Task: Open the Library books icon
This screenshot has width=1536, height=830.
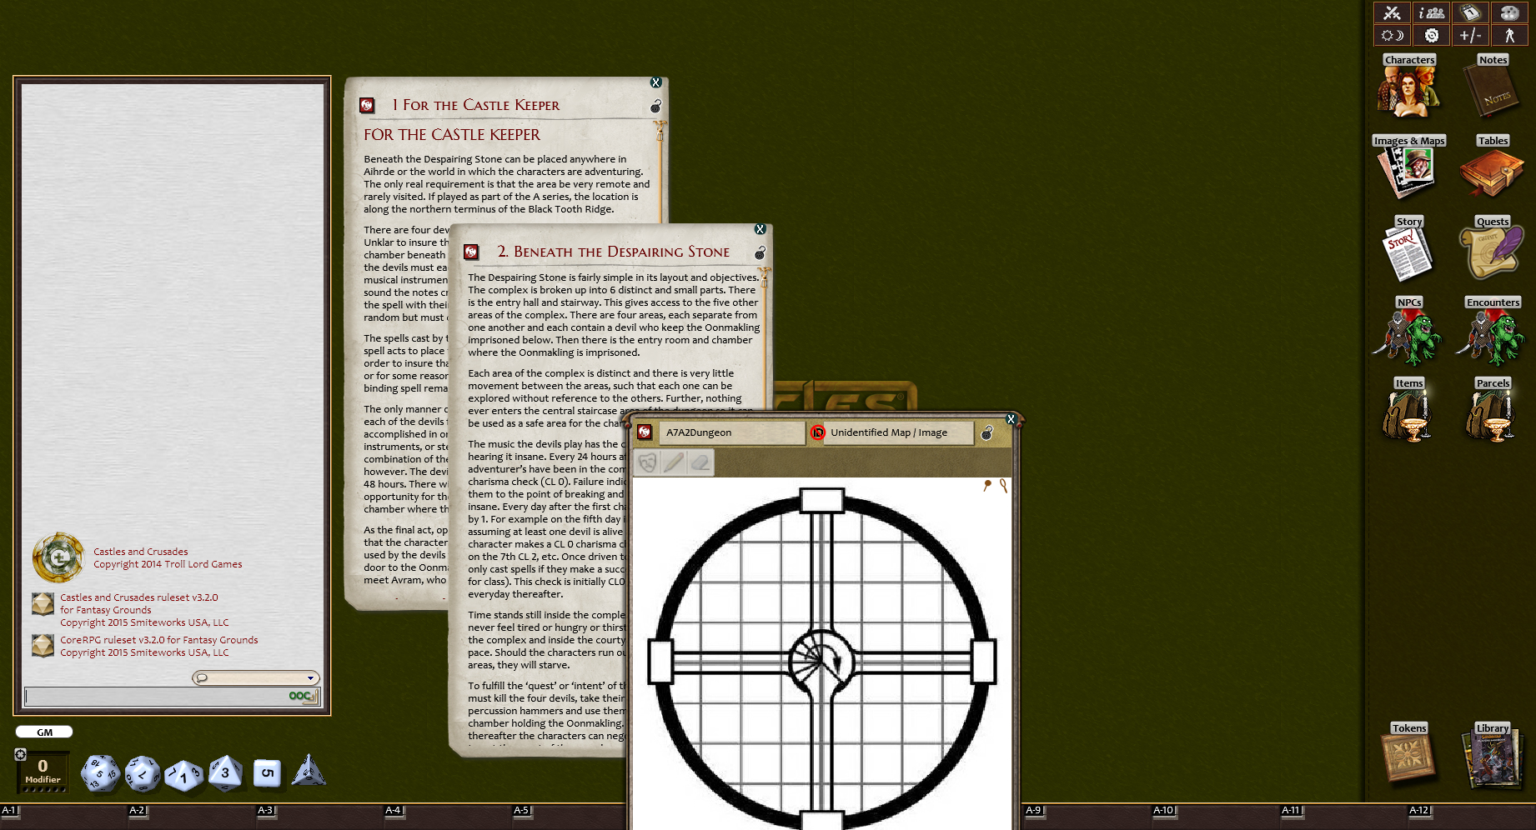Action: click(x=1492, y=757)
